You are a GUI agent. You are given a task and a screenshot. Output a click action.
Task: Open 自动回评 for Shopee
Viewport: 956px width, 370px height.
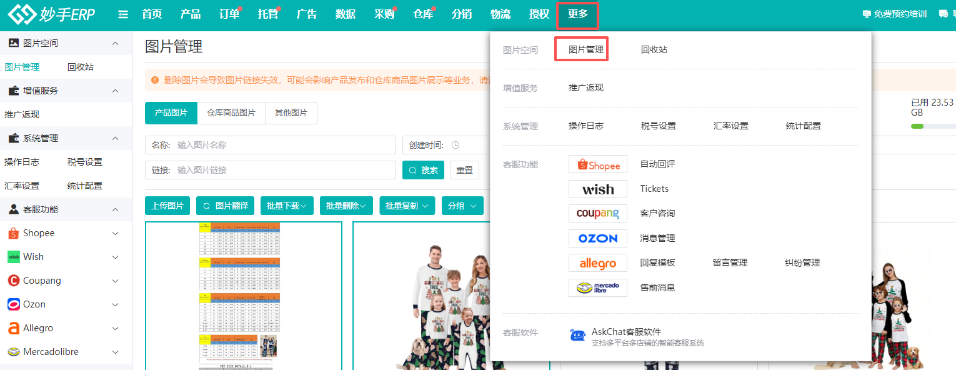pos(658,164)
